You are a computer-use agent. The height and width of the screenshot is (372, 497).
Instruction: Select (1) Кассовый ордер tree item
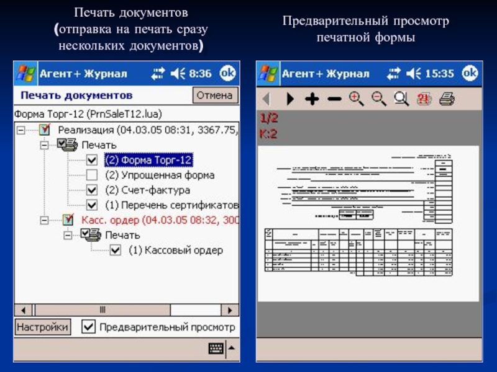pos(176,250)
